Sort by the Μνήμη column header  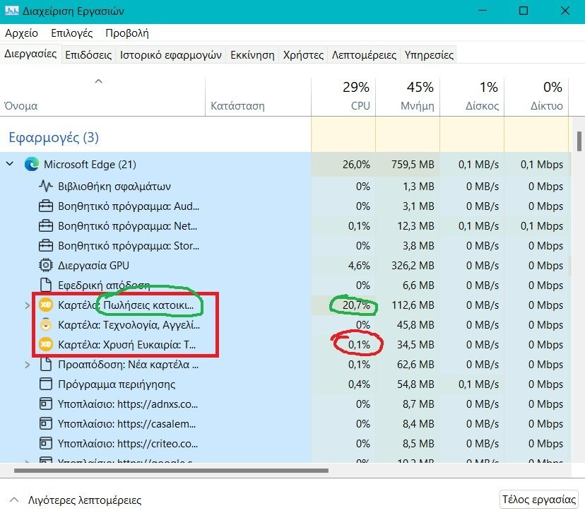[x=408, y=97]
